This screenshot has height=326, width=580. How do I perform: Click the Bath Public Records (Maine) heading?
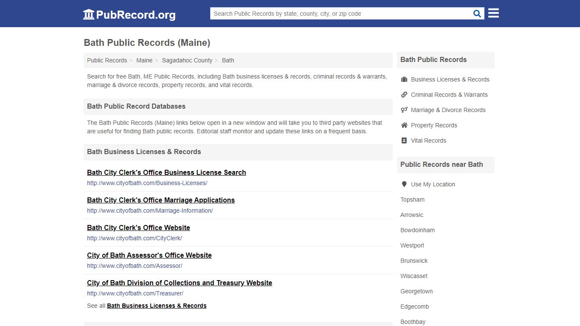coord(147,42)
